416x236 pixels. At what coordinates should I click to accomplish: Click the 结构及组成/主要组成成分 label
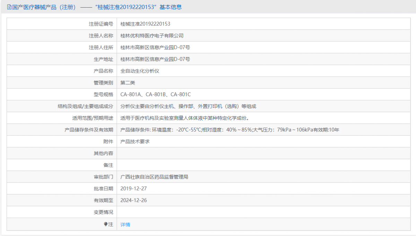(85, 107)
